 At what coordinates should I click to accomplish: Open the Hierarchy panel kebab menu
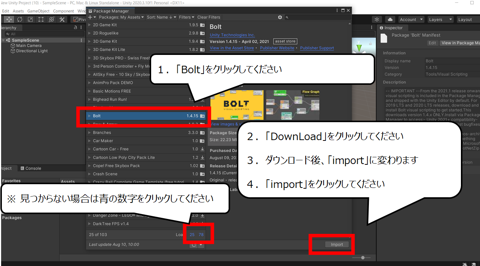tap(81, 28)
